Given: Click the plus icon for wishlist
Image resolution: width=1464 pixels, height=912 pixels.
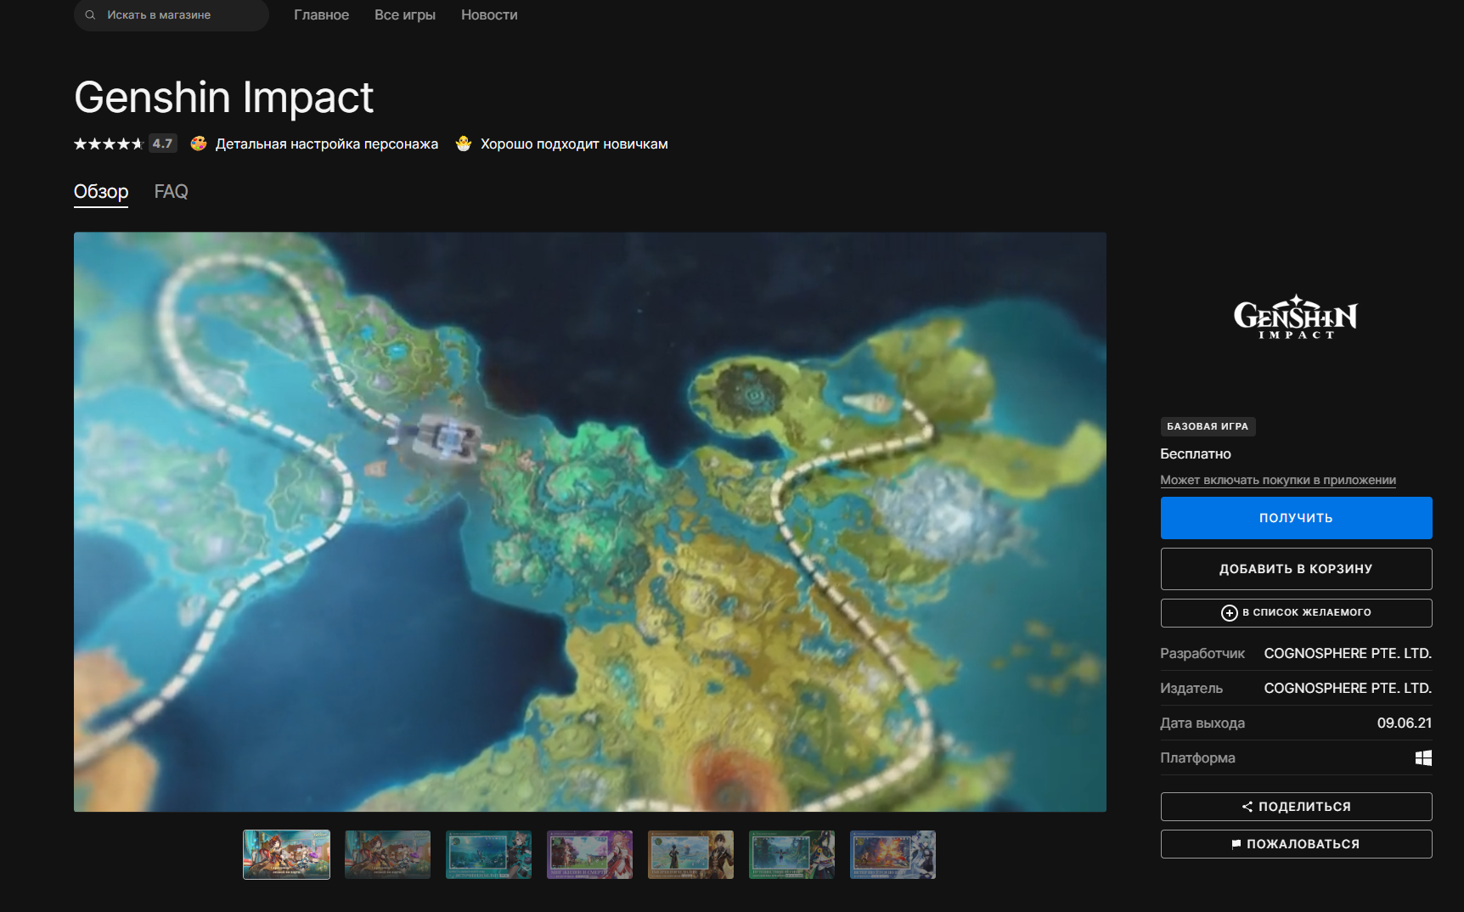Looking at the screenshot, I should point(1229,613).
